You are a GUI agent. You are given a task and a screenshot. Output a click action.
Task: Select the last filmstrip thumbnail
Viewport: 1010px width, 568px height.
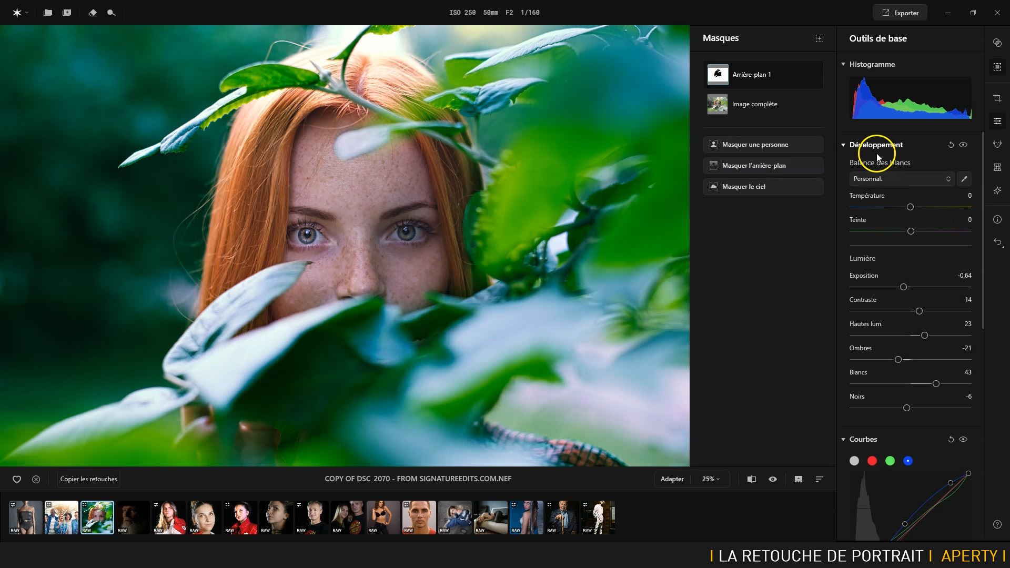598,518
